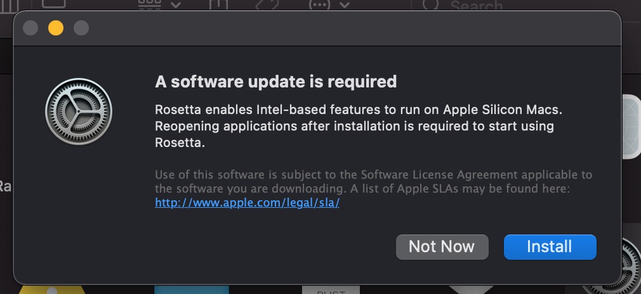Click the magnifying glass search icon
641x294 pixels.
tap(431, 4)
